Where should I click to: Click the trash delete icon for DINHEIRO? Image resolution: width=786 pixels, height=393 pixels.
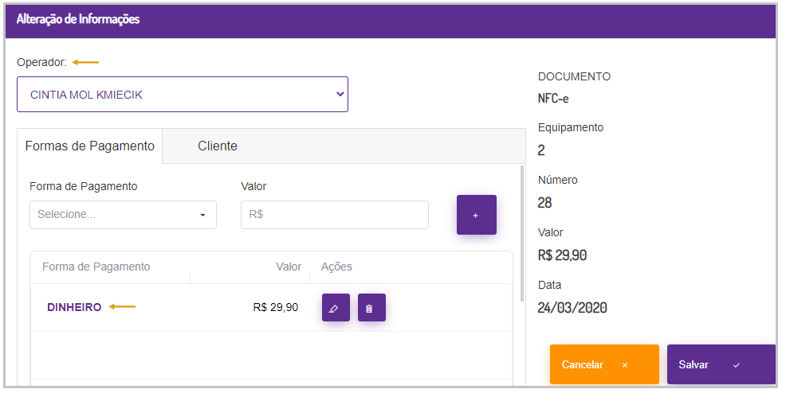(371, 308)
